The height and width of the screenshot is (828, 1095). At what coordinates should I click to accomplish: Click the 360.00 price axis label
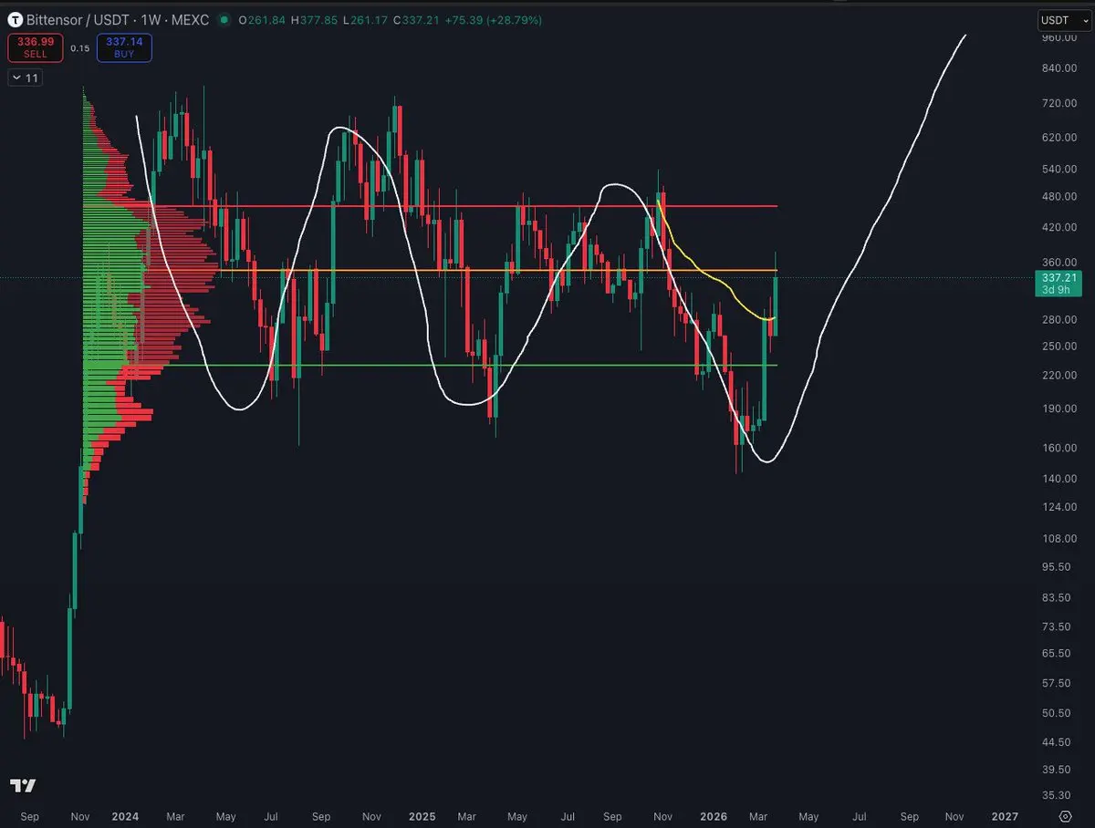tap(1061, 262)
